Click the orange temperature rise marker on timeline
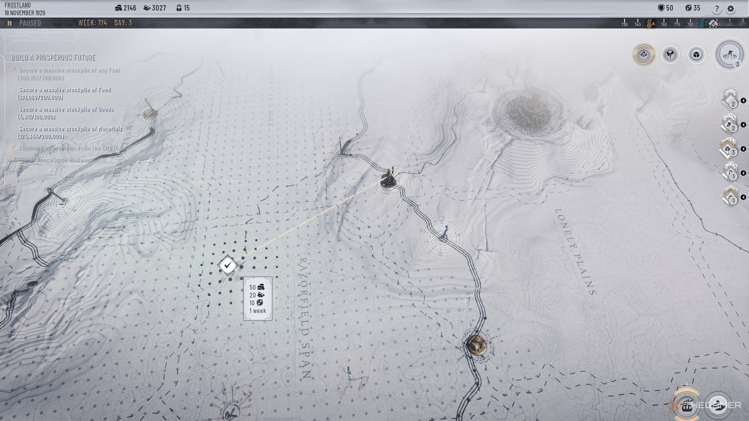The height and width of the screenshot is (421, 749). 650,24
